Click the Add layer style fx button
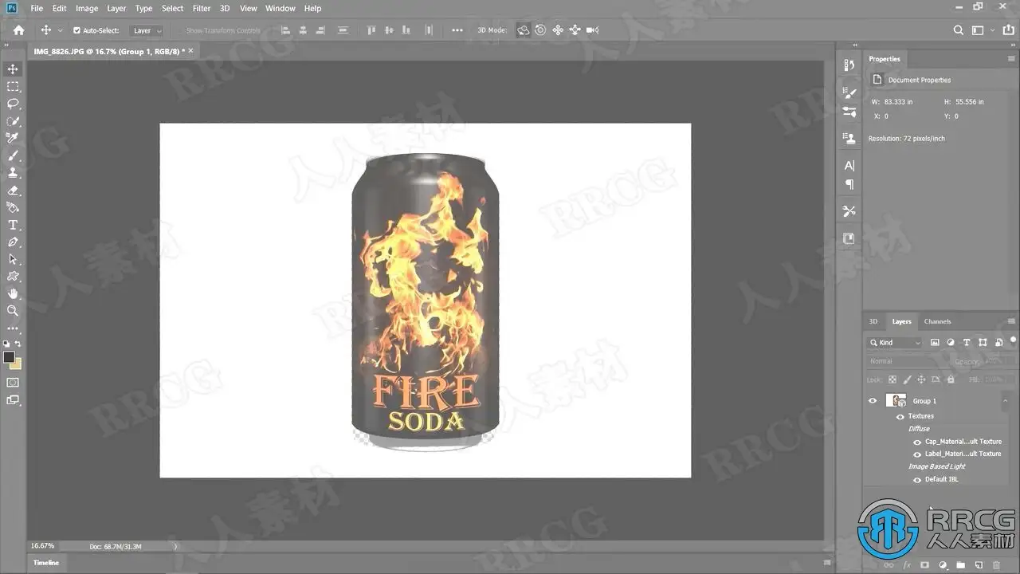 (907, 565)
